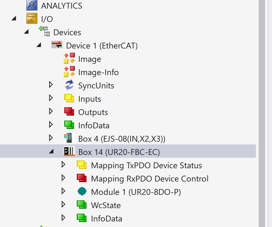Collapse the I/O tree node
This screenshot has width=272, height=227.
[13, 19]
